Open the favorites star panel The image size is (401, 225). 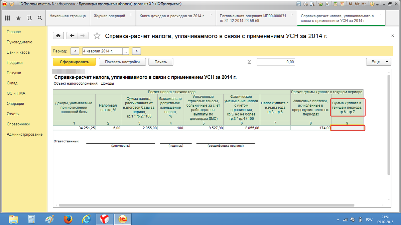(18, 18)
